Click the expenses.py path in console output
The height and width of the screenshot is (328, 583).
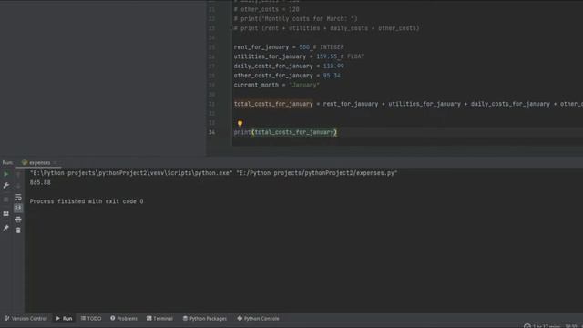(x=317, y=173)
